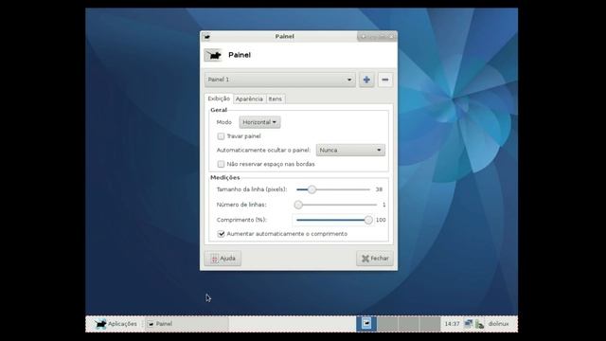Uncheck Aumentar automaticamente o comprimento
The width and height of the screenshot is (606, 341).
(x=221, y=234)
